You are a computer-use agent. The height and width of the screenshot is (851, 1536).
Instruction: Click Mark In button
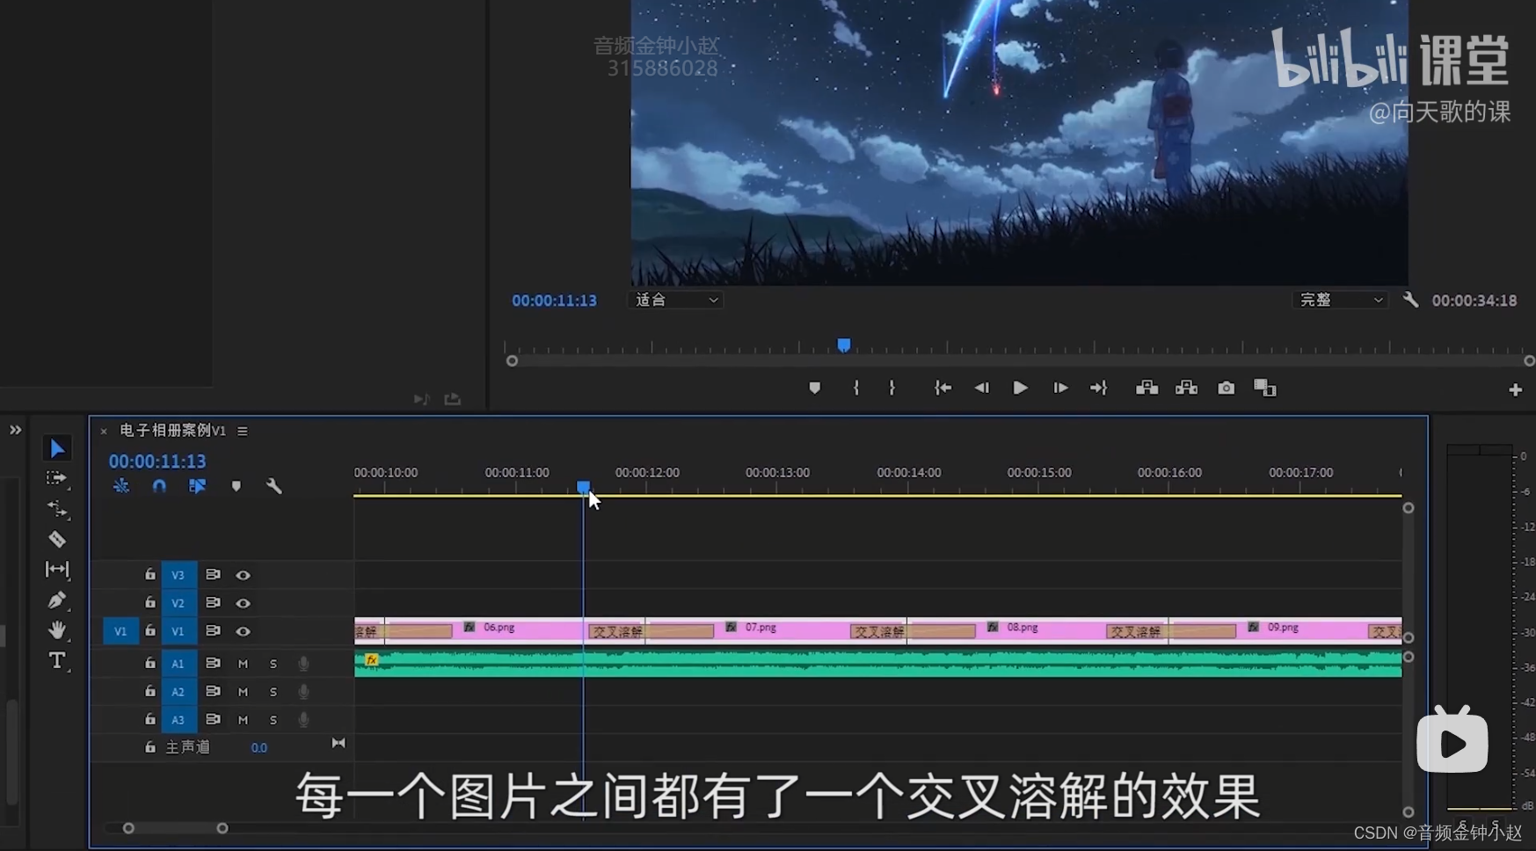856,388
